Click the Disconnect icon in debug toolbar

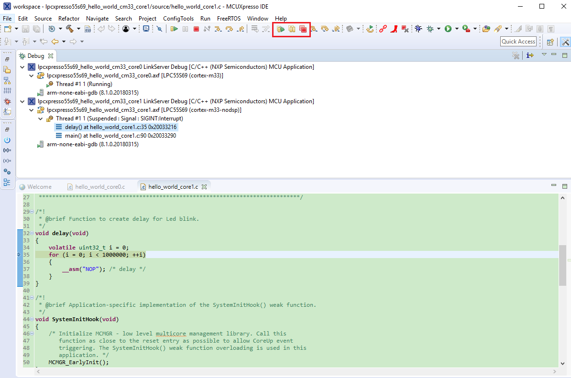(x=207, y=29)
